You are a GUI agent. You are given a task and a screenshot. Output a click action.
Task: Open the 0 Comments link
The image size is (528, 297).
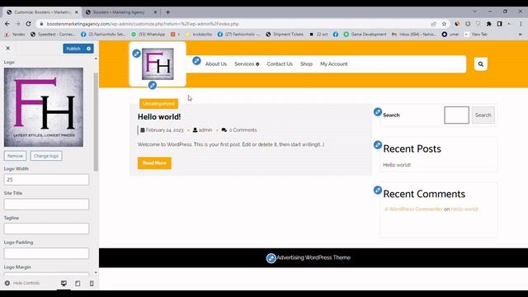tap(243, 130)
